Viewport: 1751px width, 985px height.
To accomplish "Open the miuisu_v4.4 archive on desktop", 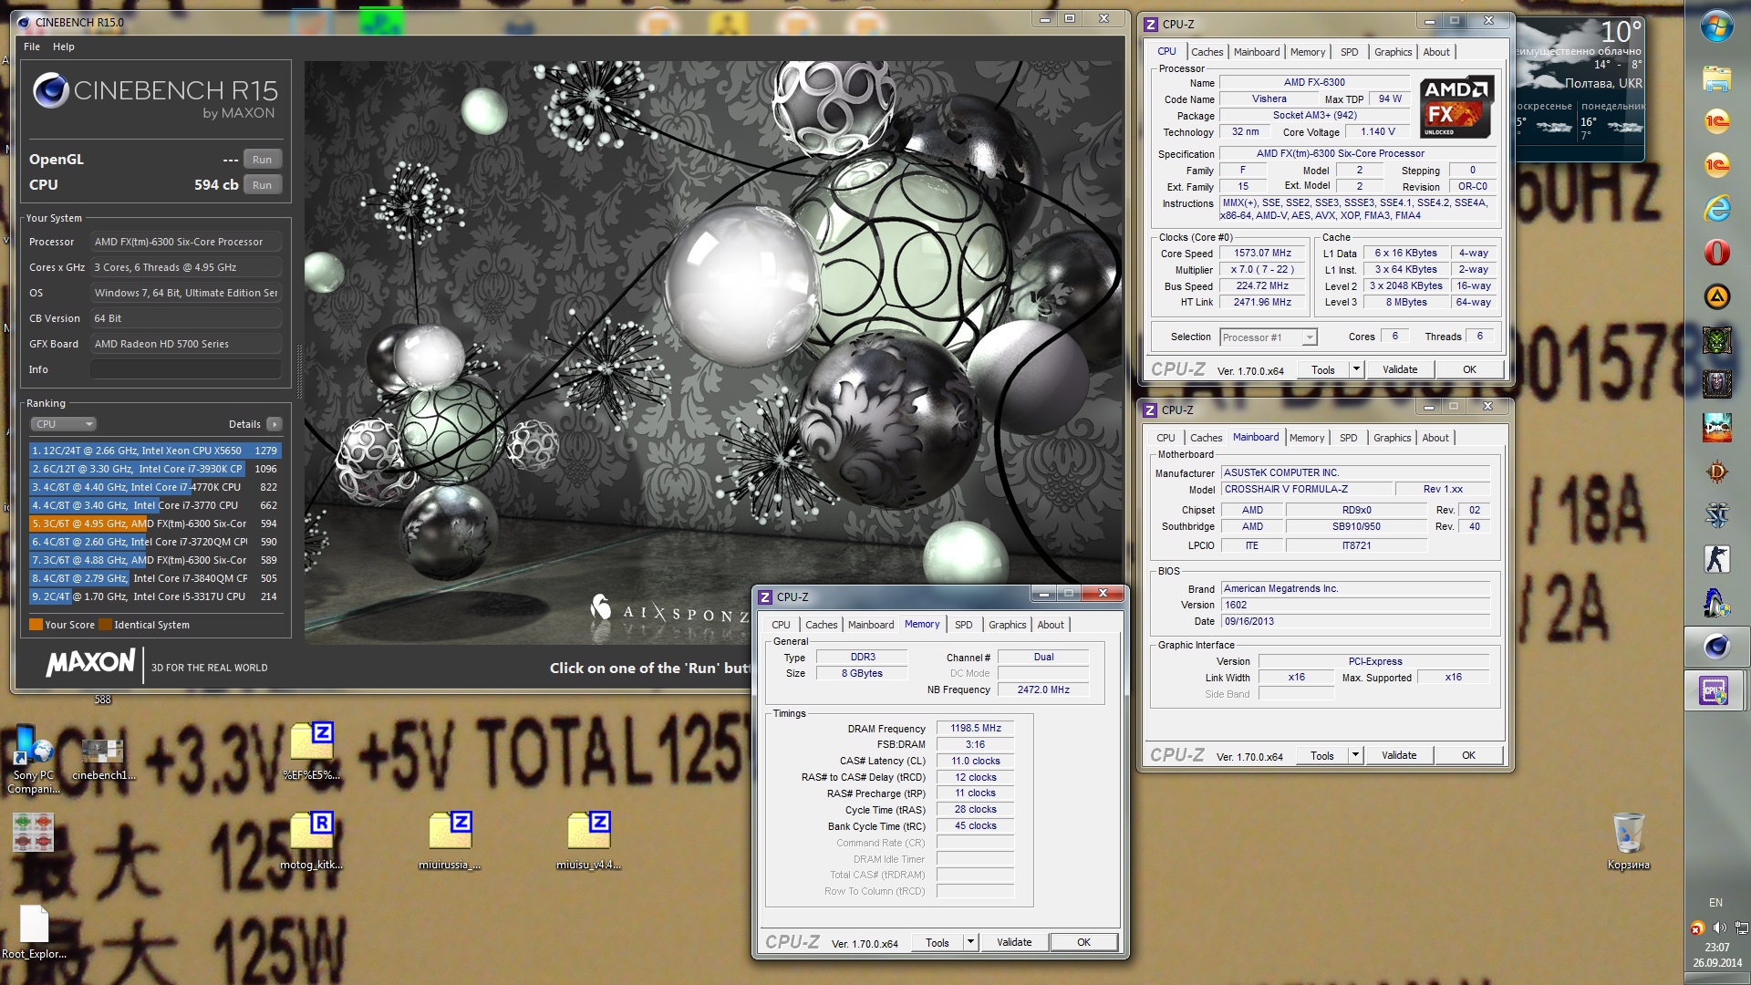I will [x=588, y=840].
